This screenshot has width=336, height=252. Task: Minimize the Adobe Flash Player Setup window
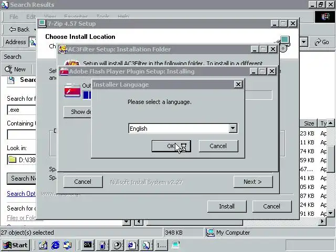[x=254, y=71]
